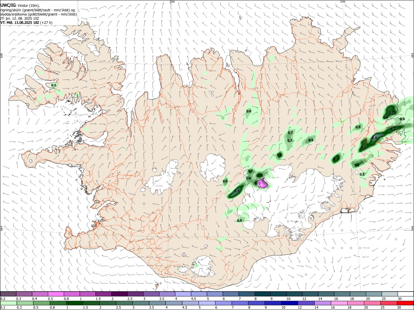This screenshot has height=310, width=414.
Task: Click the '1.6' rainfall value on the map
Action: coord(260,176)
